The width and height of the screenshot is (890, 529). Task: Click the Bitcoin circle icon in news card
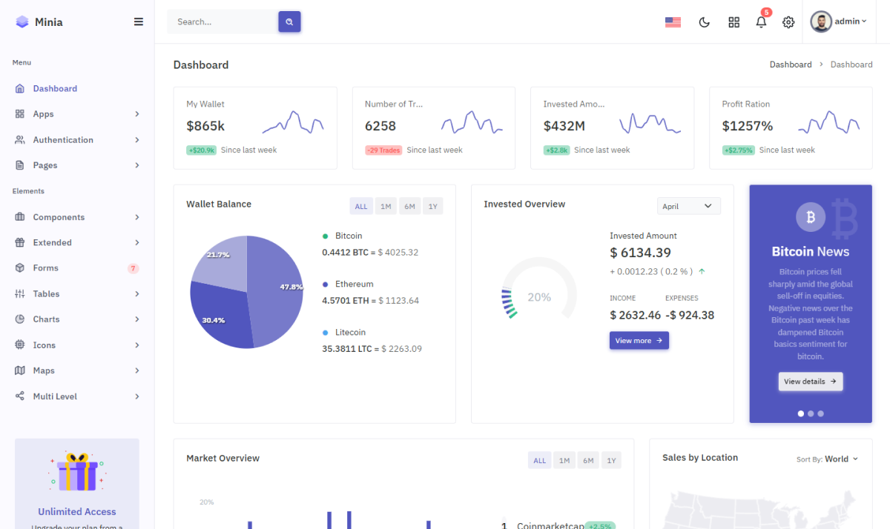810,217
